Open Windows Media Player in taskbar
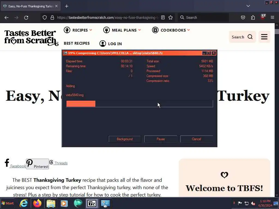279x209 pixels. coord(64,203)
